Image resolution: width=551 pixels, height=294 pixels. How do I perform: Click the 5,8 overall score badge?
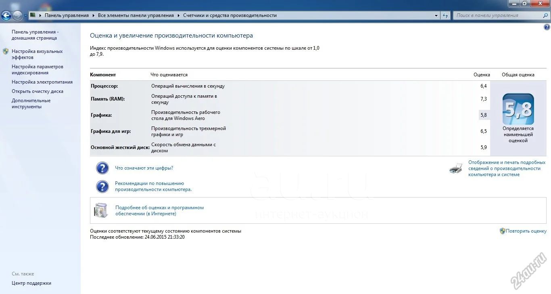518,109
